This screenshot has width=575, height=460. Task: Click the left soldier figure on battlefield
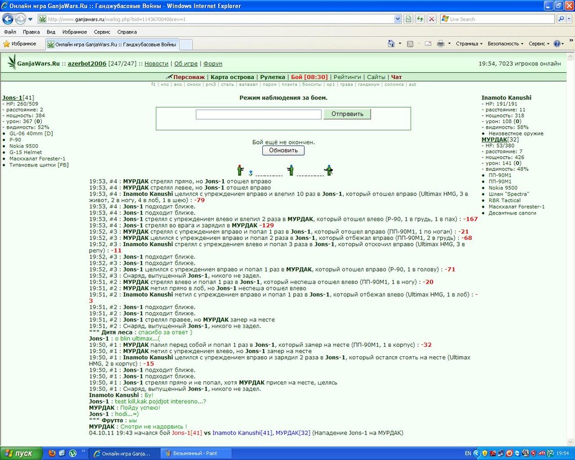[240, 170]
